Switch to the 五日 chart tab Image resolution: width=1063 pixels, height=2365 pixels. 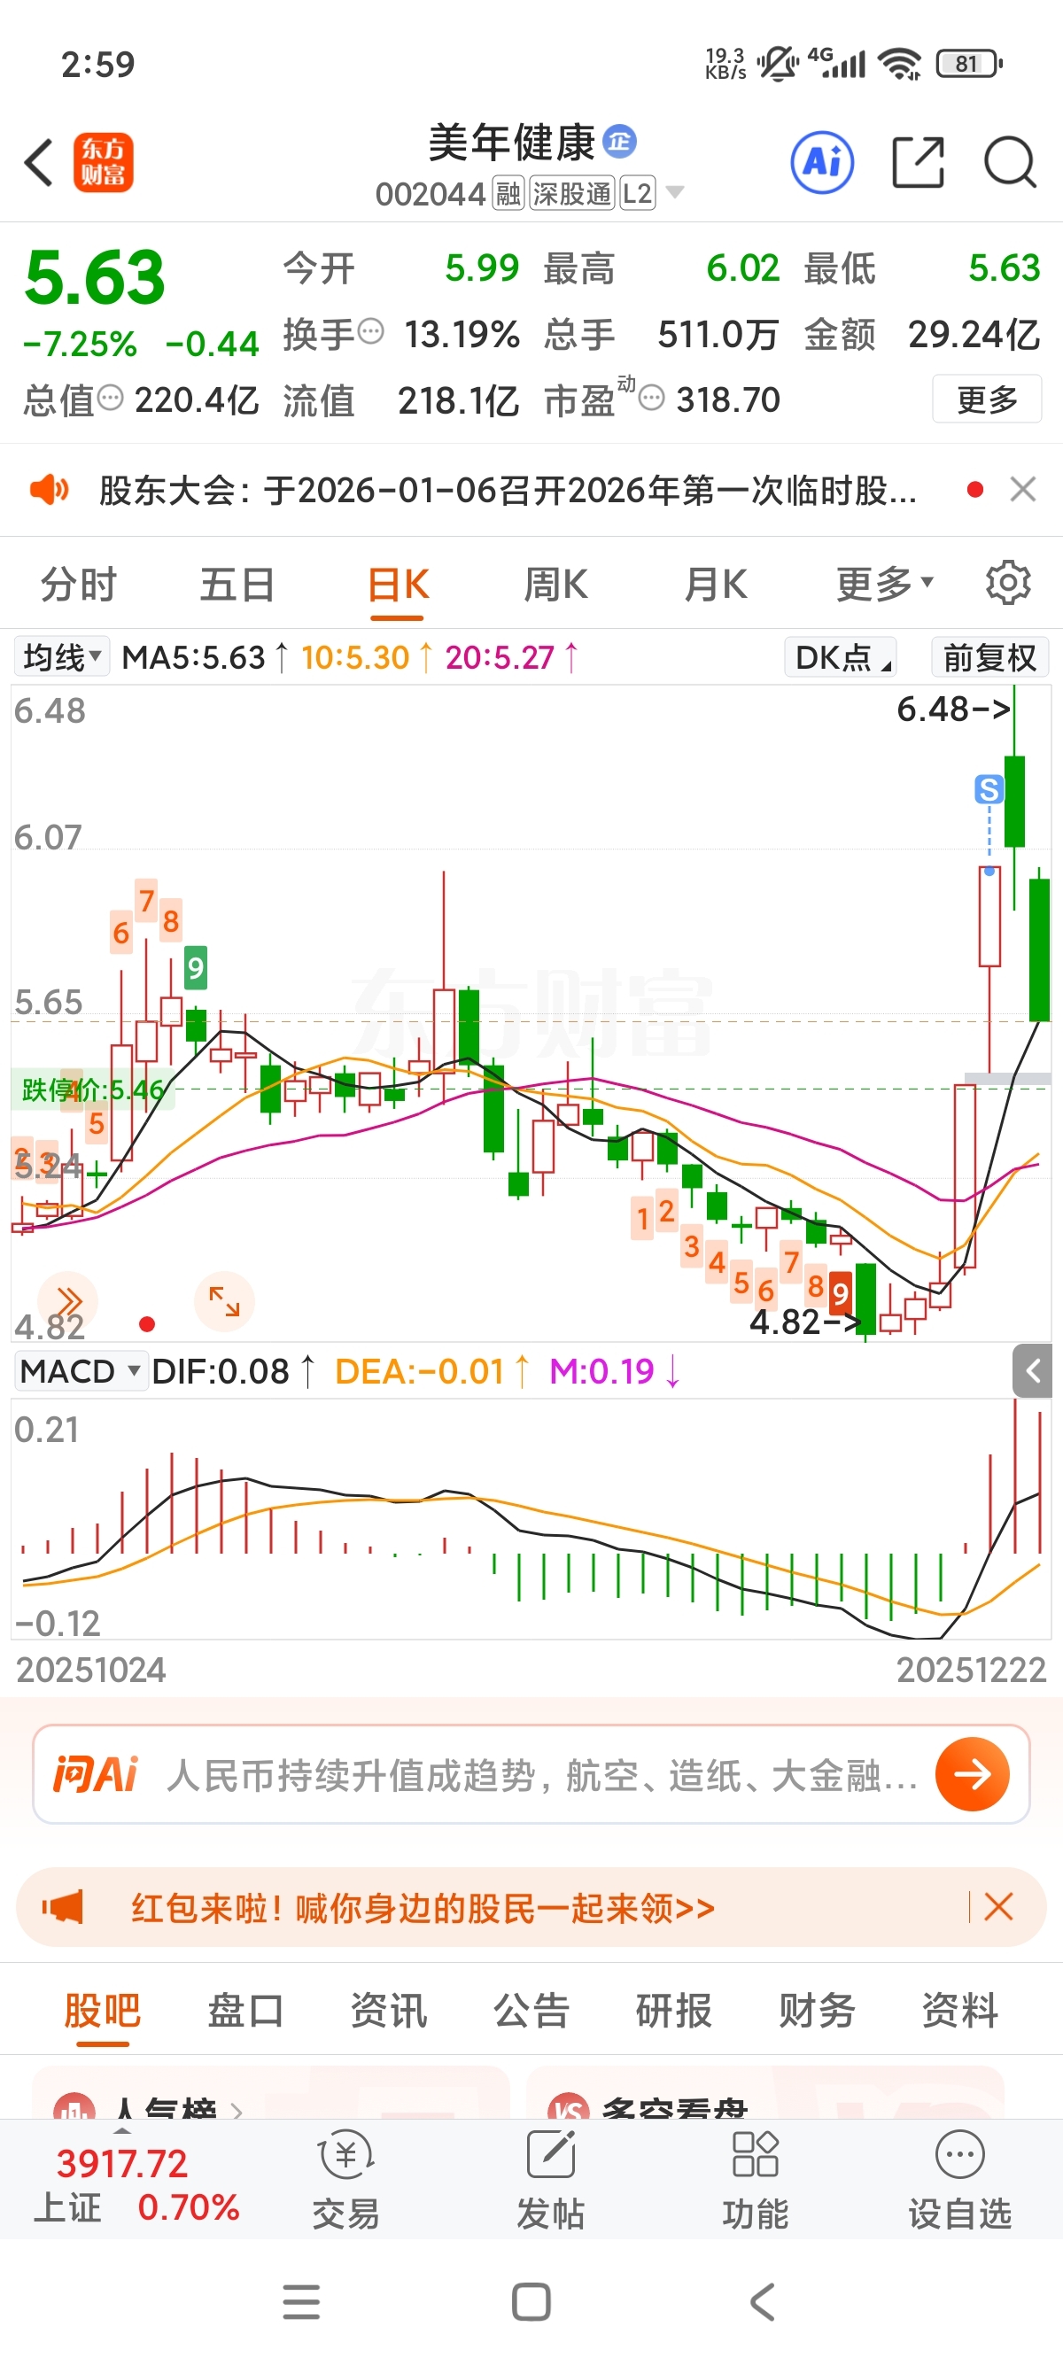click(x=237, y=585)
